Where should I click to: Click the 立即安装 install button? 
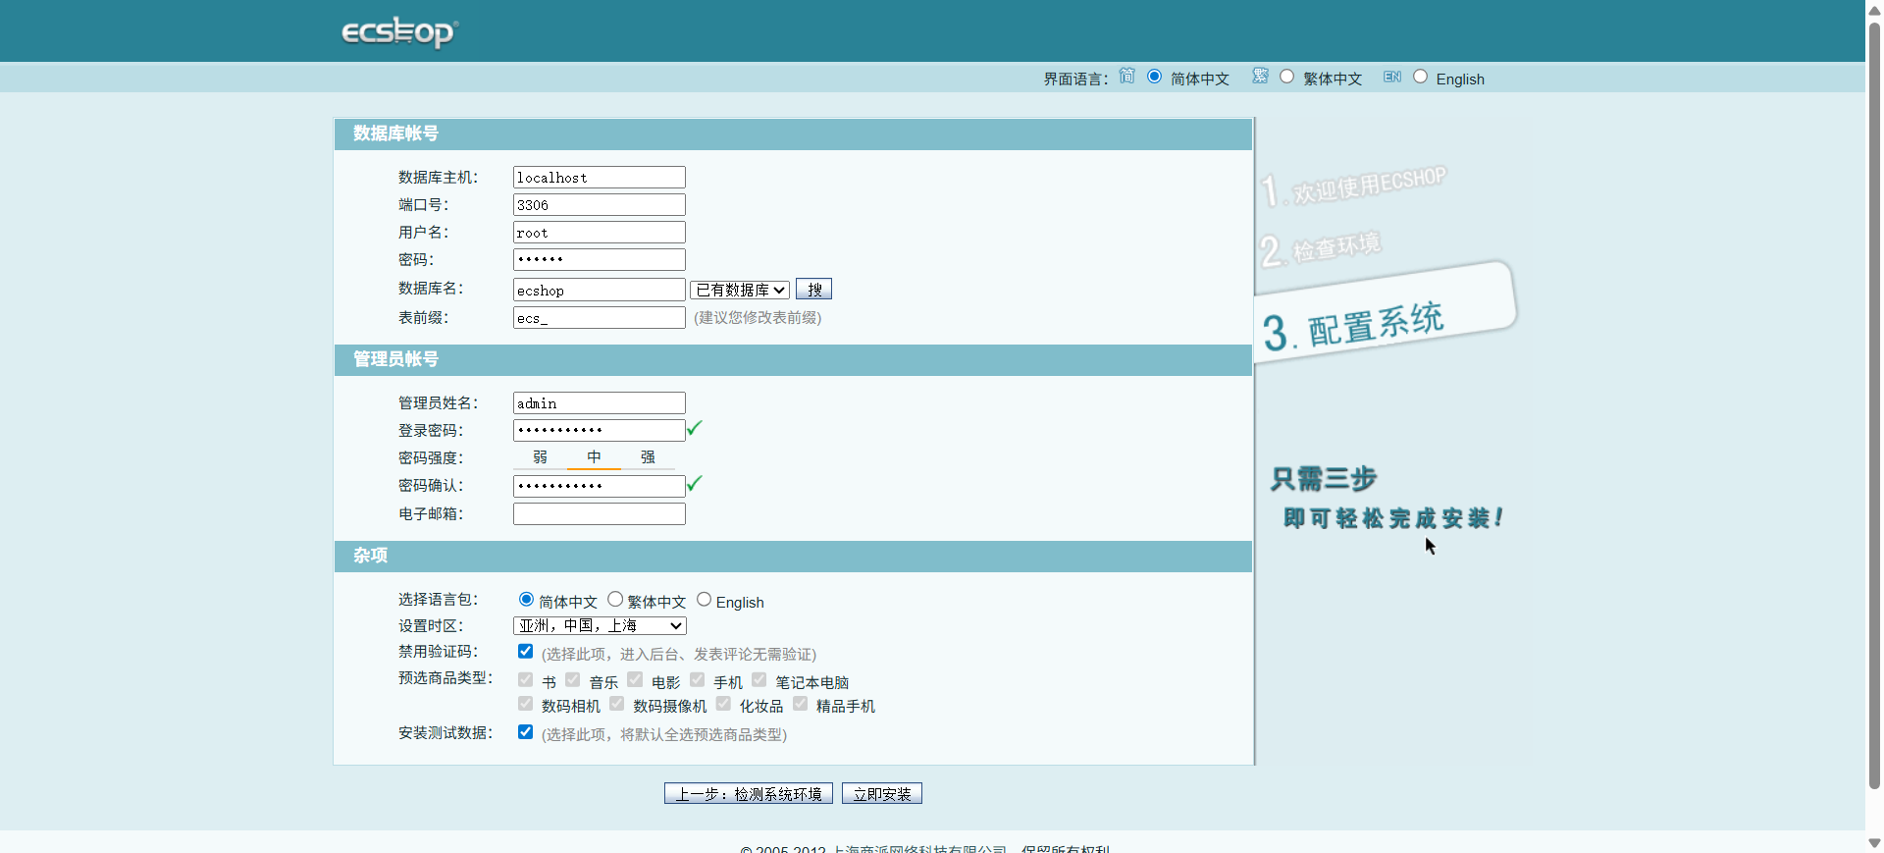click(882, 793)
